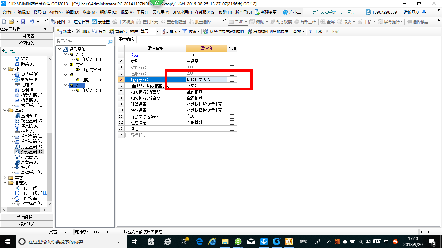Click the component search magnifier icon
442x248 pixels.
tap(110, 42)
